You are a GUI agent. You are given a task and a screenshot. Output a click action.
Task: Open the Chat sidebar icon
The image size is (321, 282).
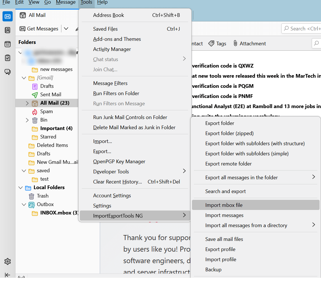point(8,72)
